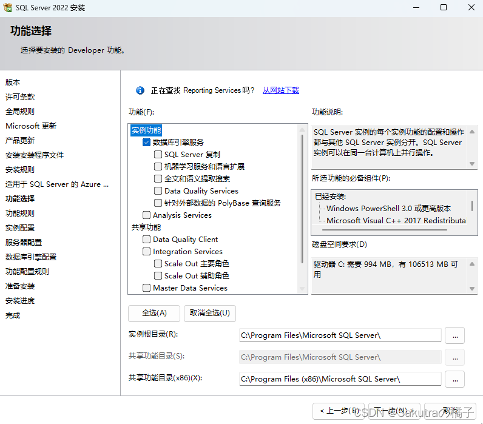Select 许可条款 in the steps sidebar
483x424 pixels.
click(20, 96)
